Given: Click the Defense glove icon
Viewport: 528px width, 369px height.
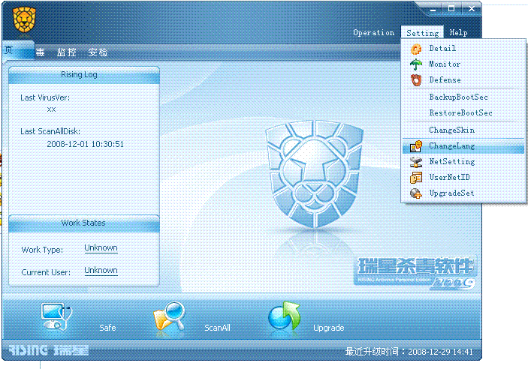Looking at the screenshot, I should pos(416,80).
